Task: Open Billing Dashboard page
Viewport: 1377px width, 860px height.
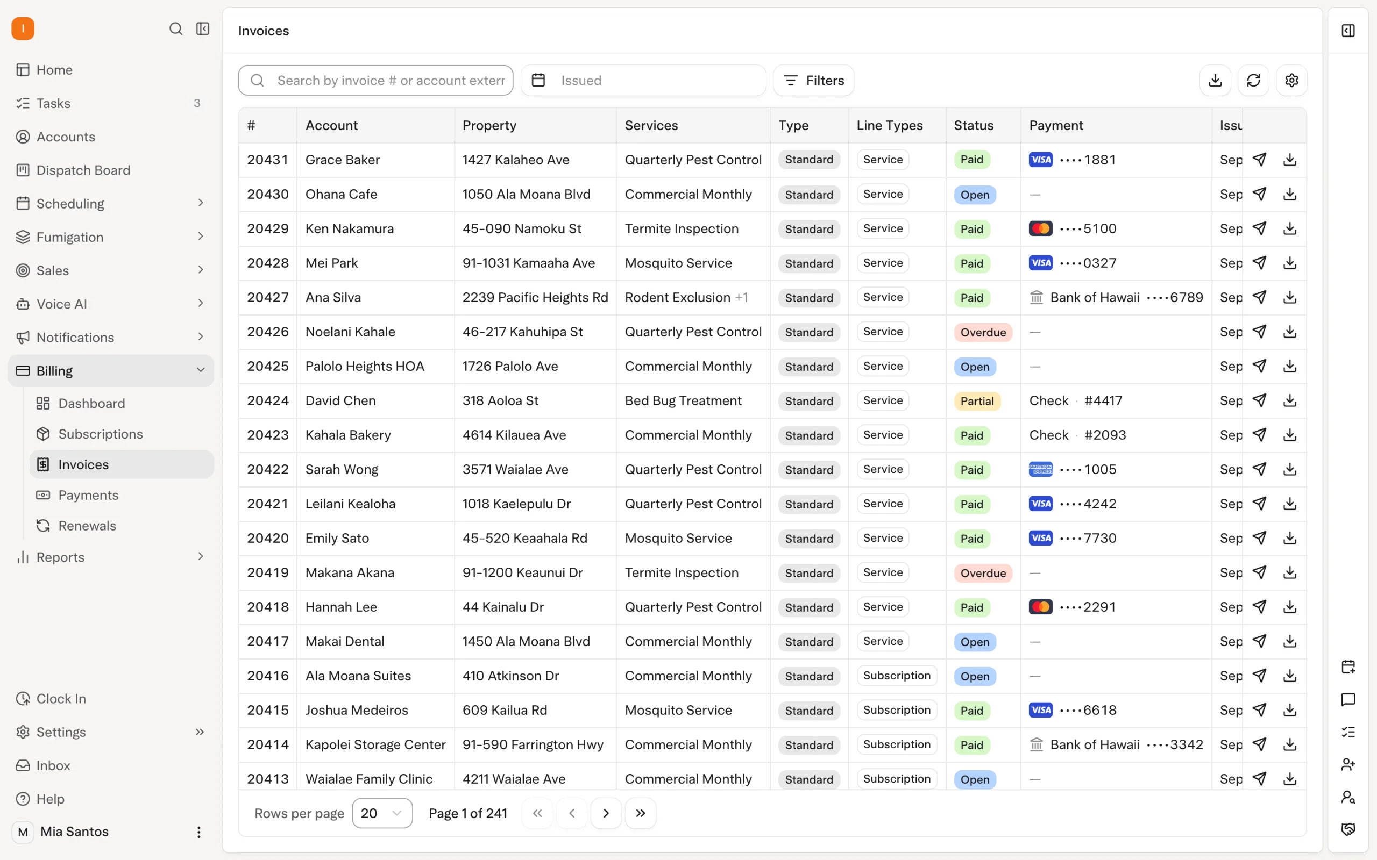Action: click(122, 403)
